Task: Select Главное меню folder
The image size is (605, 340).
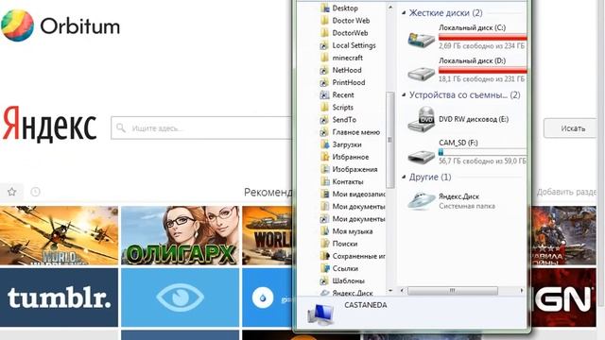Action: (355, 132)
